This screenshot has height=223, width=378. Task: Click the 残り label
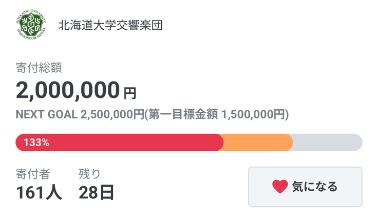[89, 174]
